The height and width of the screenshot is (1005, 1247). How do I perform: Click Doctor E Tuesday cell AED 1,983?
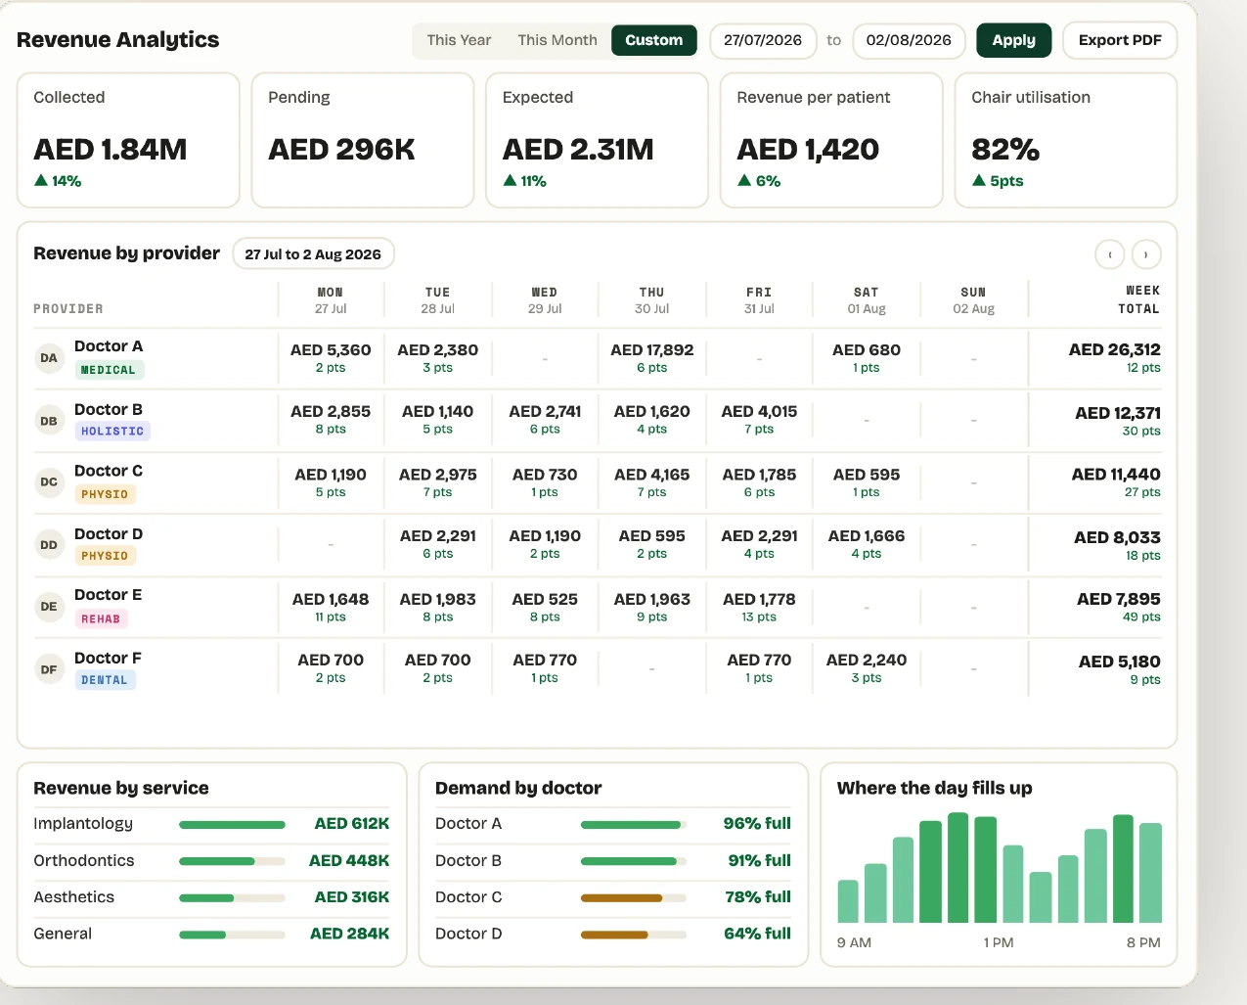click(438, 607)
